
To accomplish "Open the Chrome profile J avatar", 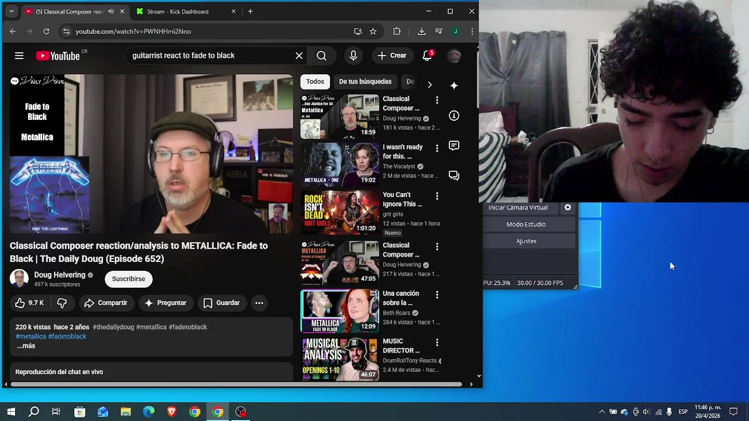I will (x=455, y=32).
